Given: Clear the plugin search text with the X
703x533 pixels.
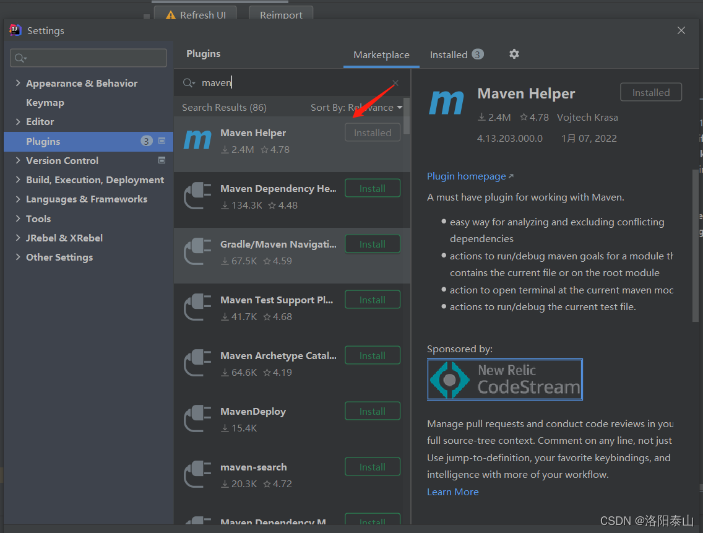Looking at the screenshot, I should pos(395,83).
